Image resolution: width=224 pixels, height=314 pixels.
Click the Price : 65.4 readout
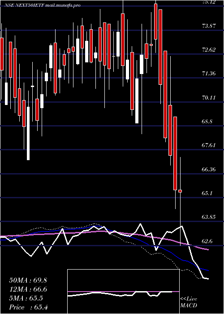[x=28, y=307]
